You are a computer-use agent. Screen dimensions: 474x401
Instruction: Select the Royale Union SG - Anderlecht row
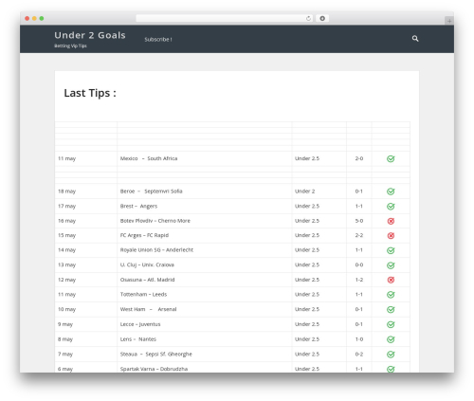pyautogui.click(x=232, y=250)
